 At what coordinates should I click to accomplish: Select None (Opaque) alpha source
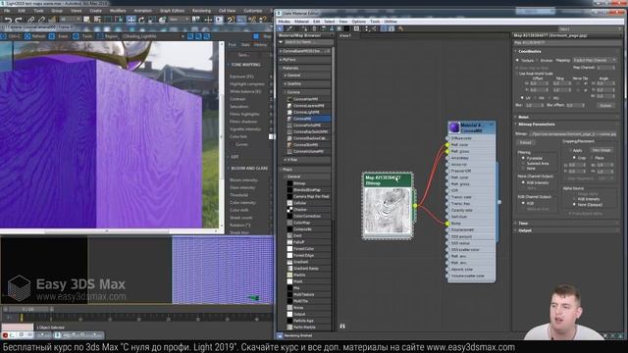click(574, 205)
